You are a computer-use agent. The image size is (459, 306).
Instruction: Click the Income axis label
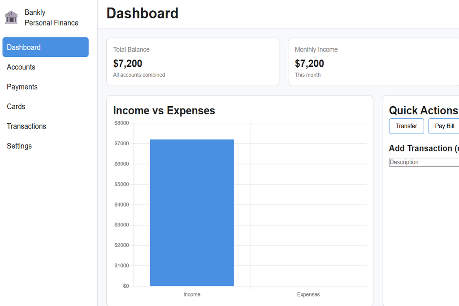click(192, 294)
